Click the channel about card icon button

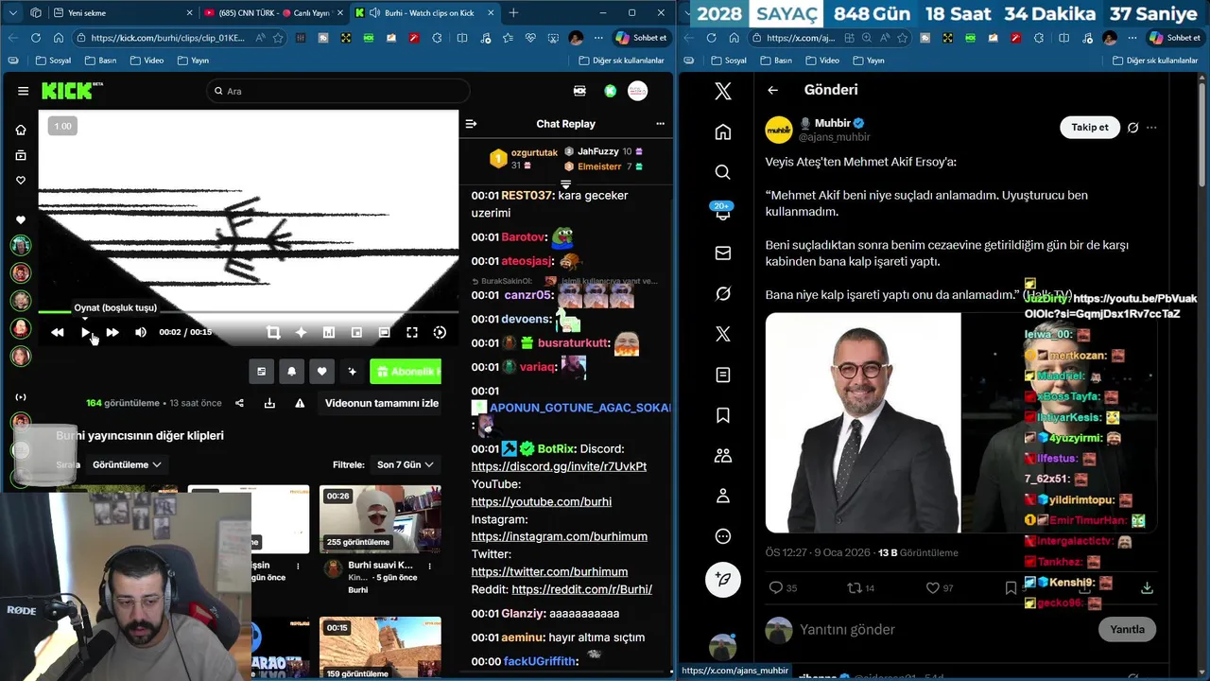coord(261,372)
